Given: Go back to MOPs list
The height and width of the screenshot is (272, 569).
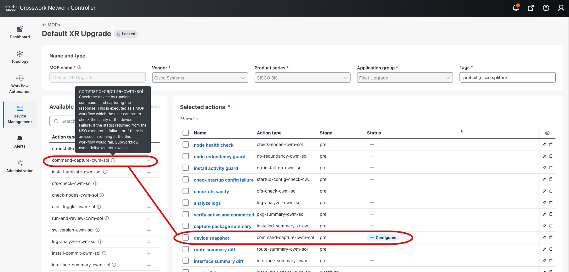Looking at the screenshot, I should 51,25.
